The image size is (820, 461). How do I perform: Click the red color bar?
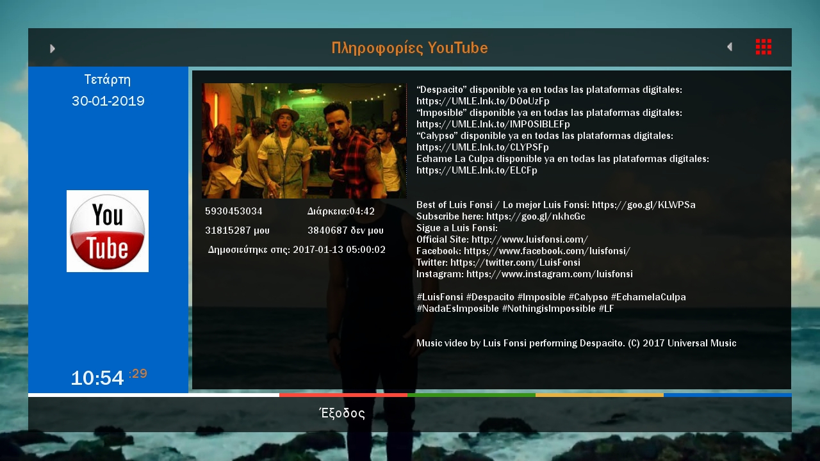343,395
